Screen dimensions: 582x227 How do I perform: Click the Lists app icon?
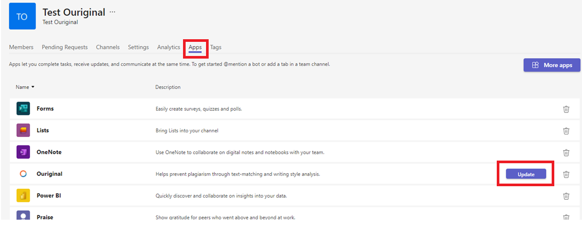point(23,130)
